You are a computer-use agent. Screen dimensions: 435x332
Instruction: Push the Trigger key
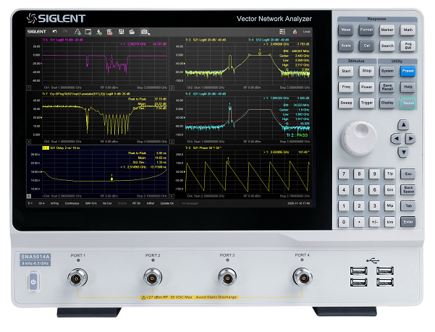(366, 103)
